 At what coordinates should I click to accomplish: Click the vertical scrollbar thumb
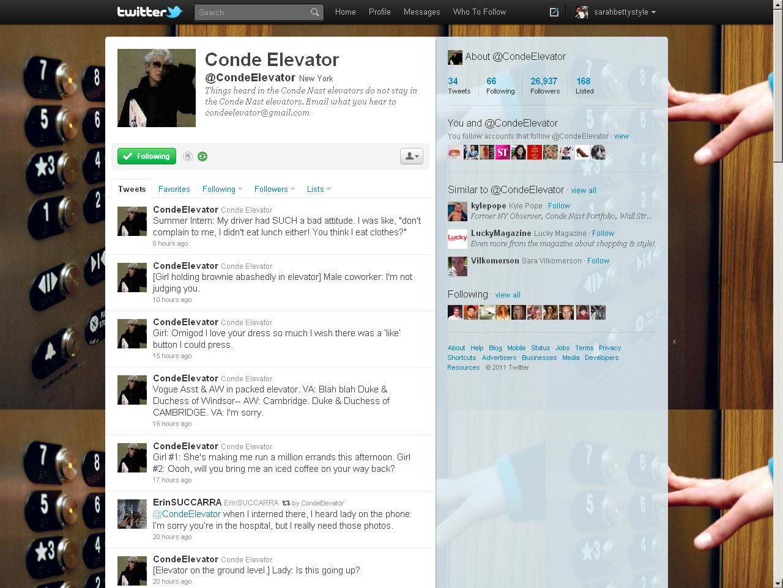point(777,86)
